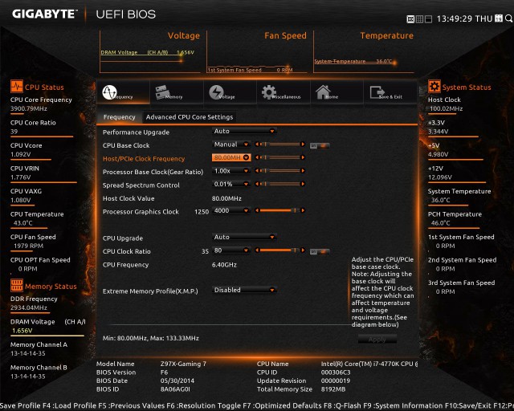The width and height of the screenshot is (514, 411).
Task: Adjust the CPU Base Clock slider
Action: tap(280, 144)
